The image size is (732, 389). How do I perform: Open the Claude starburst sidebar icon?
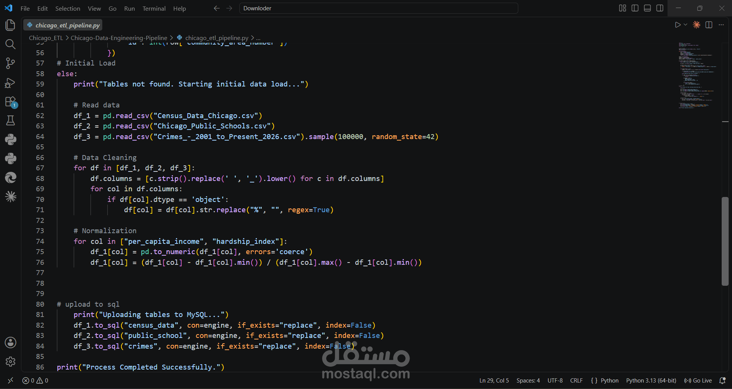(x=10, y=197)
